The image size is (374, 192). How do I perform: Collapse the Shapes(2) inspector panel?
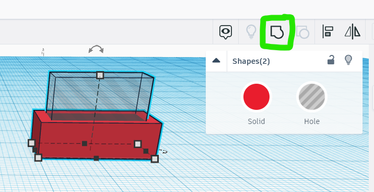pyautogui.click(x=216, y=61)
